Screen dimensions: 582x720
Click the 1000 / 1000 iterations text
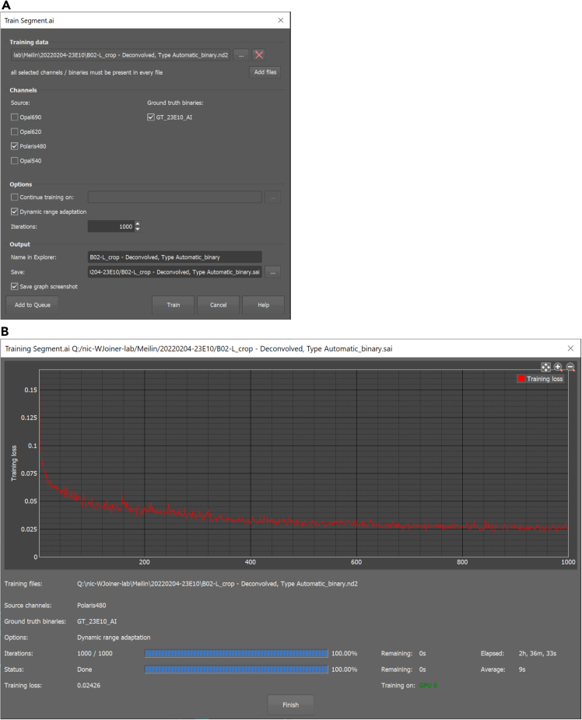pyautogui.click(x=95, y=653)
